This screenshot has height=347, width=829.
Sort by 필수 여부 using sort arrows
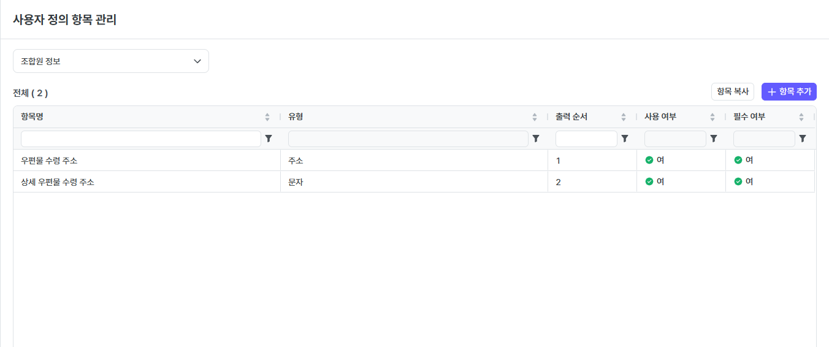[x=801, y=117]
